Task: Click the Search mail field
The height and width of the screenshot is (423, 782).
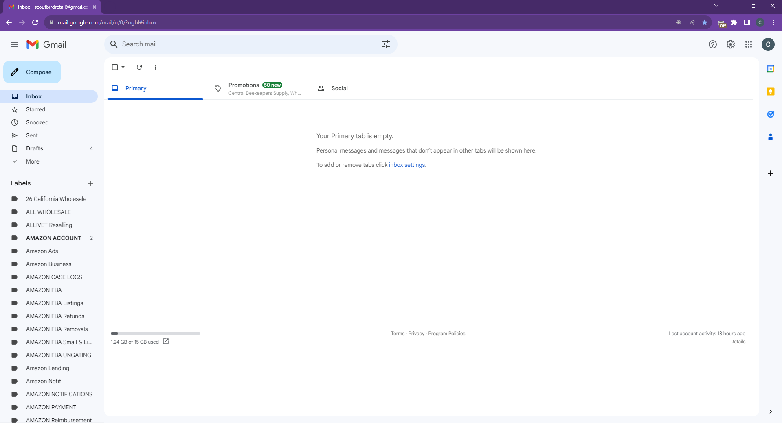Action: coord(248,44)
